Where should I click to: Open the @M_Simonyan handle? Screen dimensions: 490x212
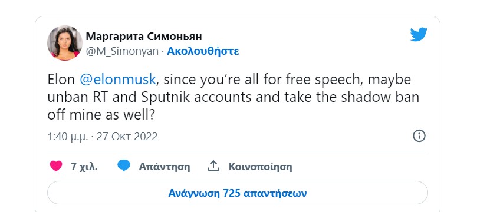[x=122, y=51]
